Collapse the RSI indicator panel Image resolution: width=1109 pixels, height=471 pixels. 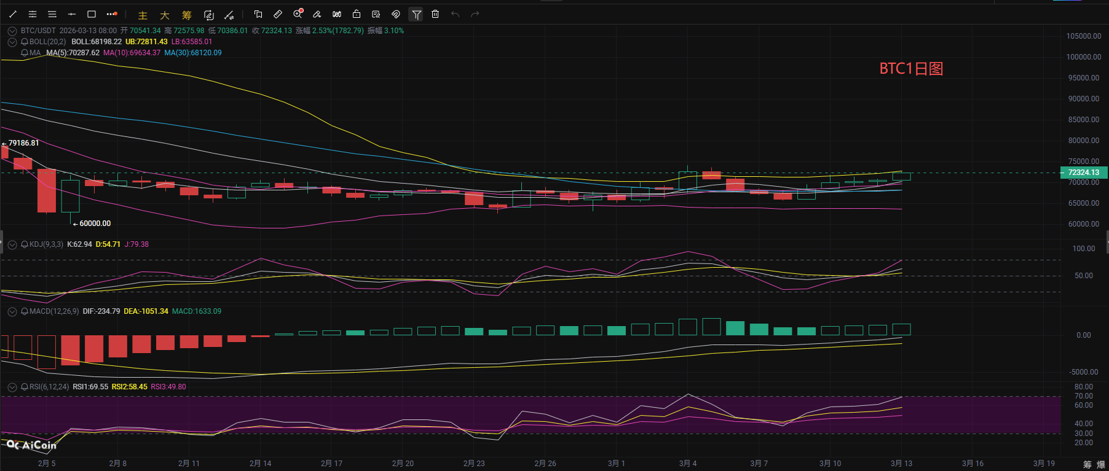click(12, 387)
